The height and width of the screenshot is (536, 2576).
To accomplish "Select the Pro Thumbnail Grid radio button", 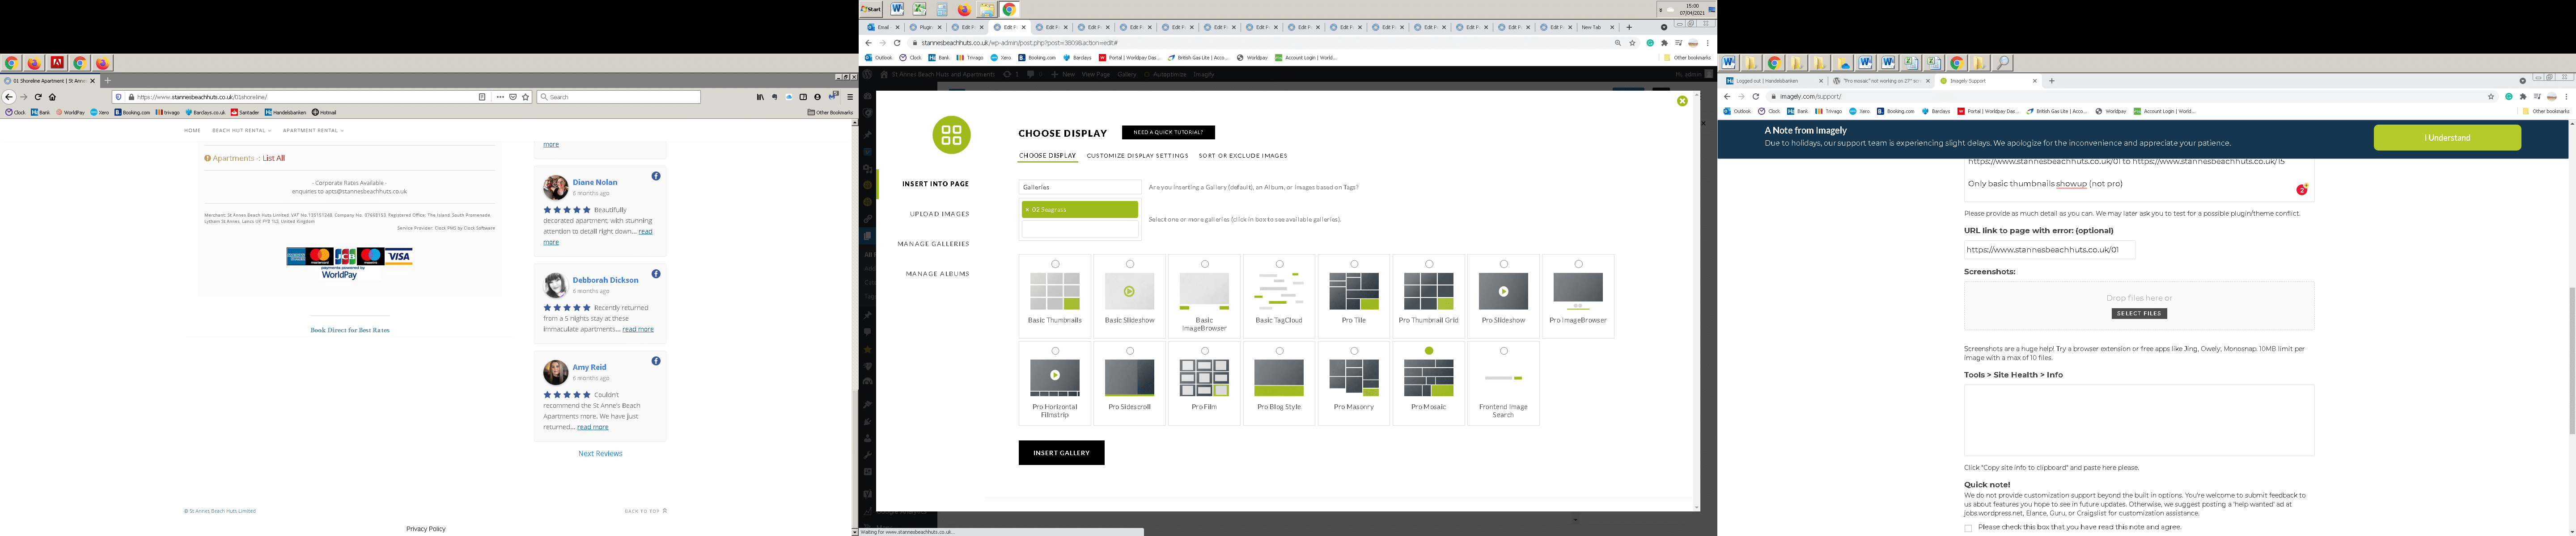I will [x=1429, y=264].
